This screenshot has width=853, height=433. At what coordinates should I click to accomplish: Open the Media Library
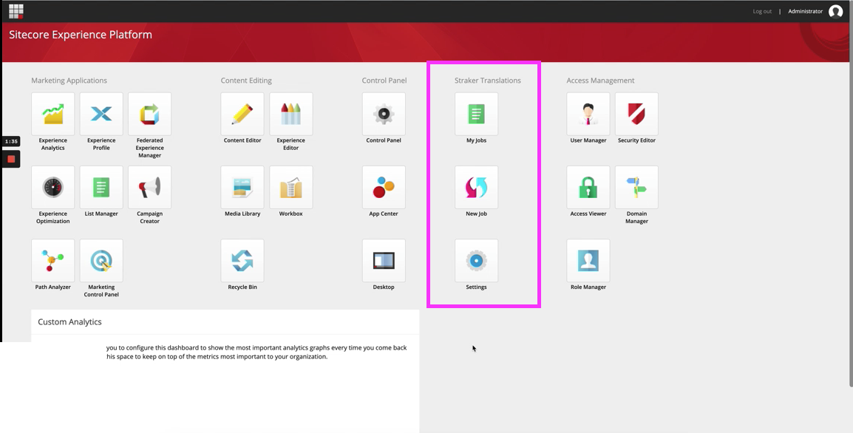pos(242,188)
